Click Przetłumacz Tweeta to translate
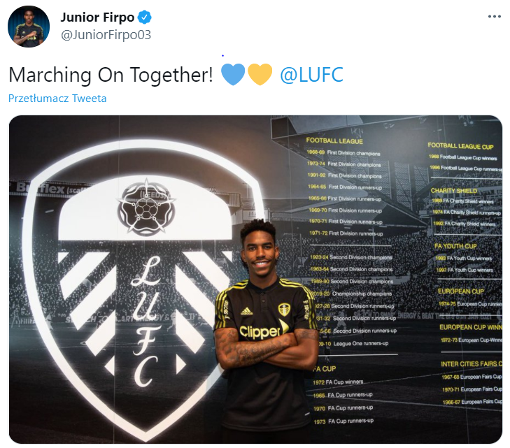 (x=57, y=98)
